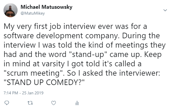Click the glasses in the profile avatar

10,15
